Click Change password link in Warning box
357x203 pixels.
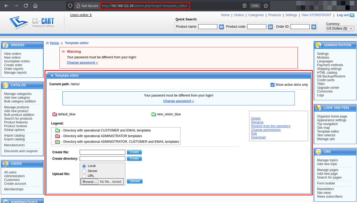[x=82, y=63]
